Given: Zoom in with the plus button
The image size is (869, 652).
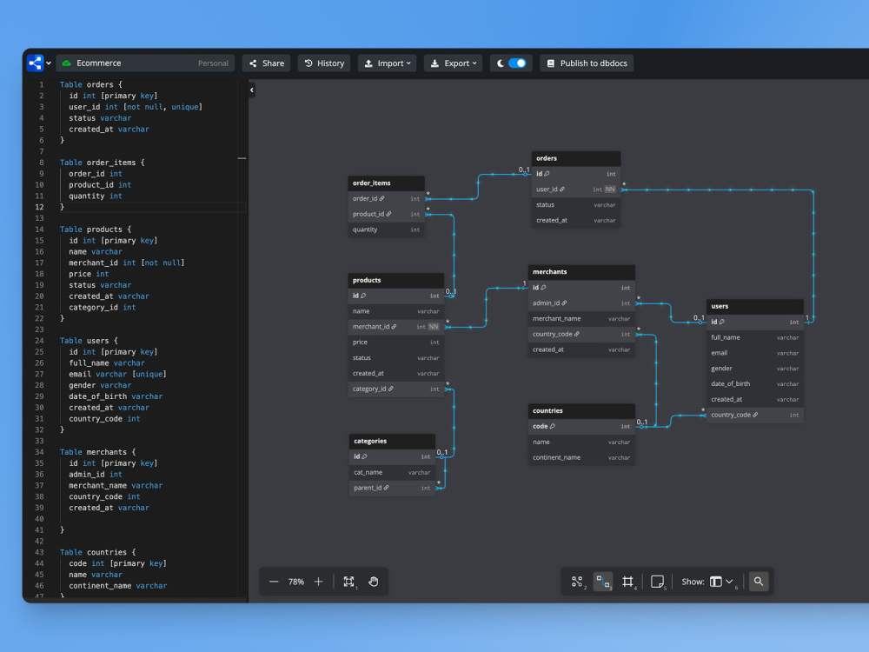Looking at the screenshot, I should point(319,582).
